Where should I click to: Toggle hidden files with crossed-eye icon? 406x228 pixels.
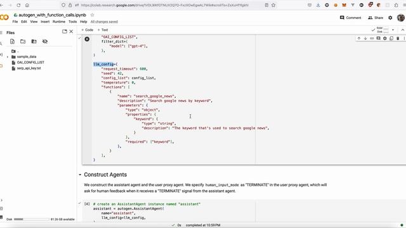(x=45, y=41)
